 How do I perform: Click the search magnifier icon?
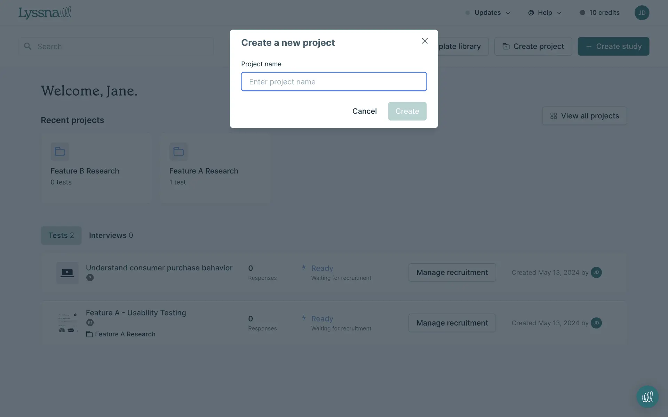[28, 46]
